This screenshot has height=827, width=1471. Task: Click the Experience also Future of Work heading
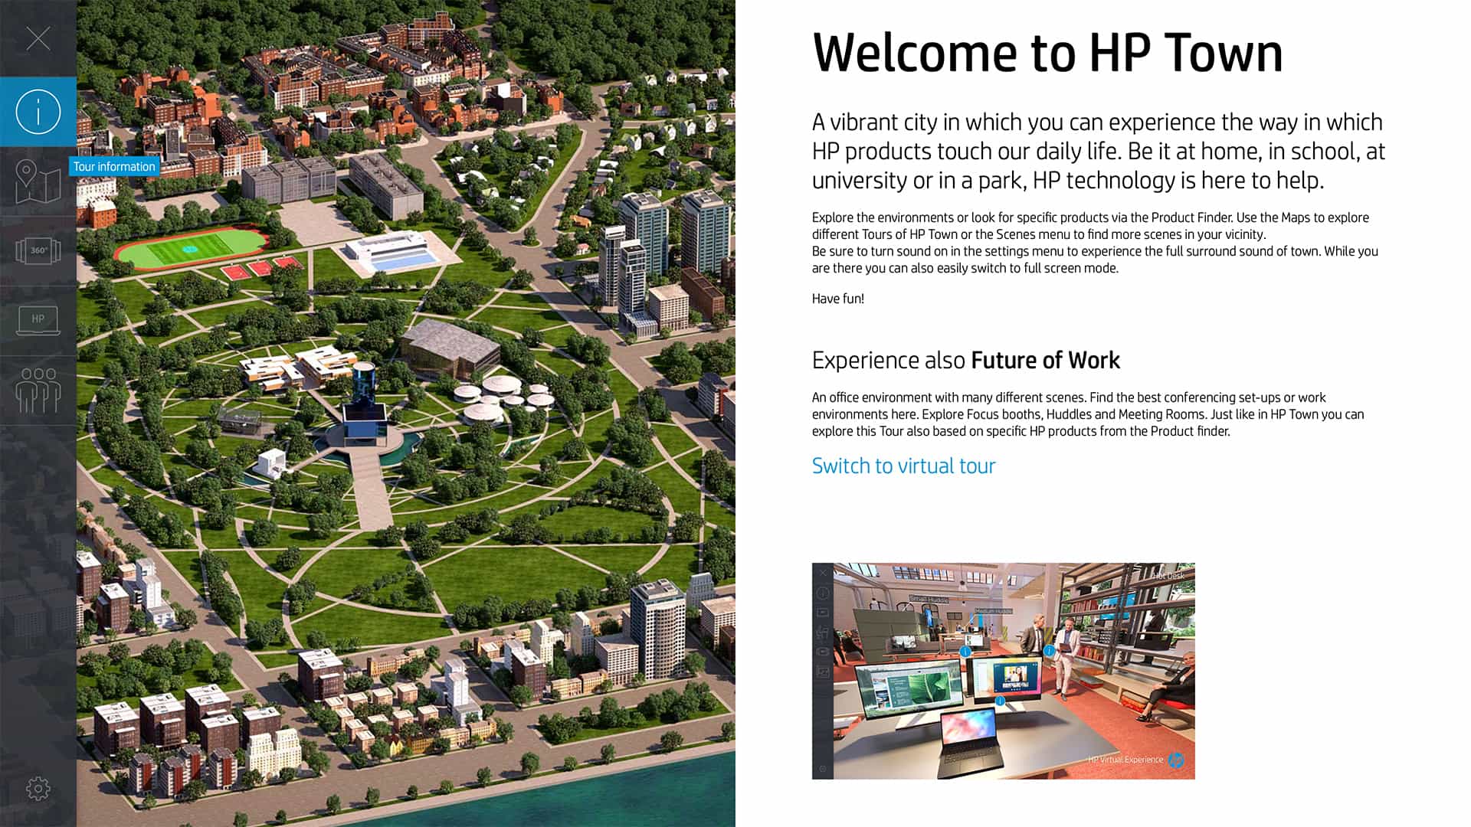(965, 360)
